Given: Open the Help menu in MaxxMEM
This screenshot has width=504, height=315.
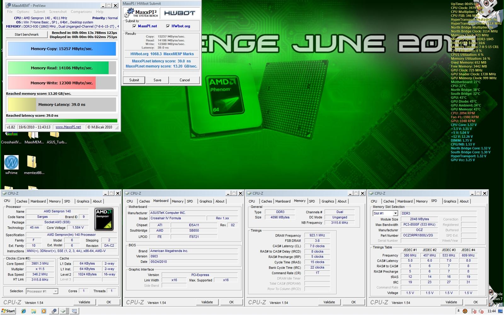Looking at the screenshot, I should point(100,12).
